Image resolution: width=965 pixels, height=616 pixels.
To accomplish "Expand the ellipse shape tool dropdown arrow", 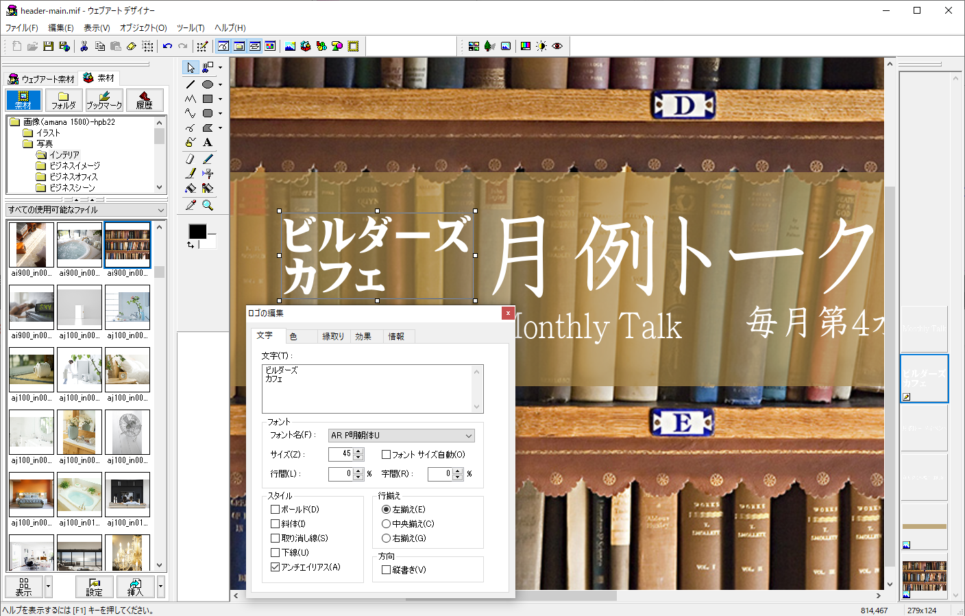I will click(220, 84).
